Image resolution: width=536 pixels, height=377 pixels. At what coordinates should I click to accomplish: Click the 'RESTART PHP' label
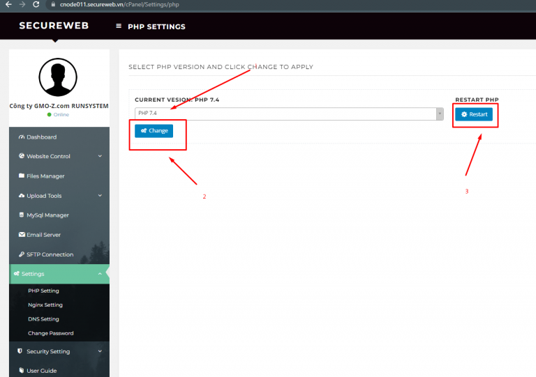click(x=477, y=100)
